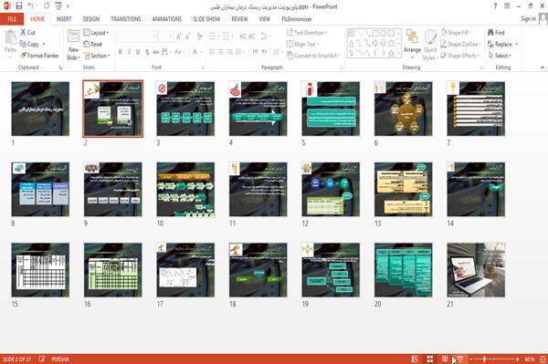This screenshot has height=364, width=548.
Task: Open the FILE tab
Action: 12,19
